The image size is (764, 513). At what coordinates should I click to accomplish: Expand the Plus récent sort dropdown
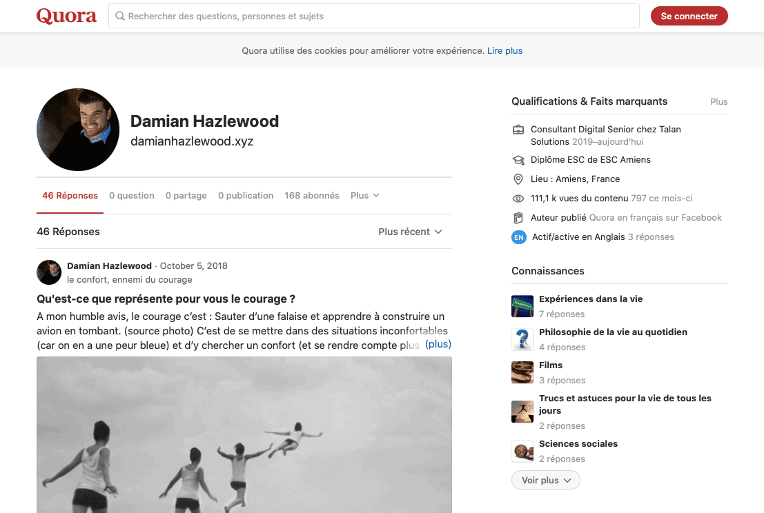tap(410, 232)
